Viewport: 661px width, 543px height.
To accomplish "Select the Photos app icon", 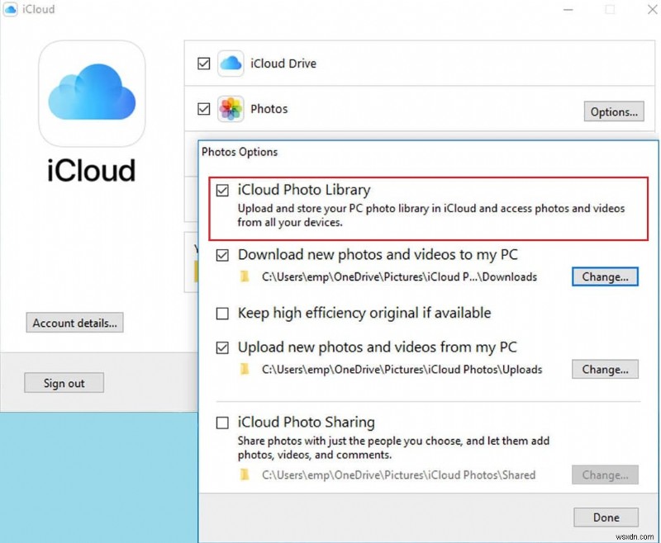I will click(230, 109).
